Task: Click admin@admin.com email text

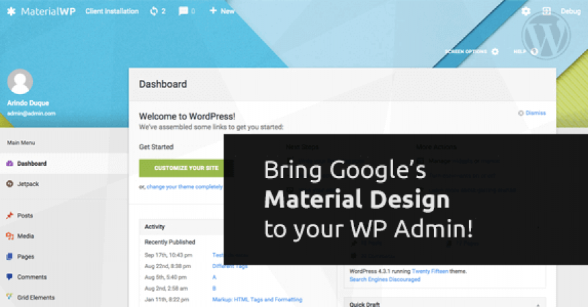Action: pyautogui.click(x=31, y=113)
